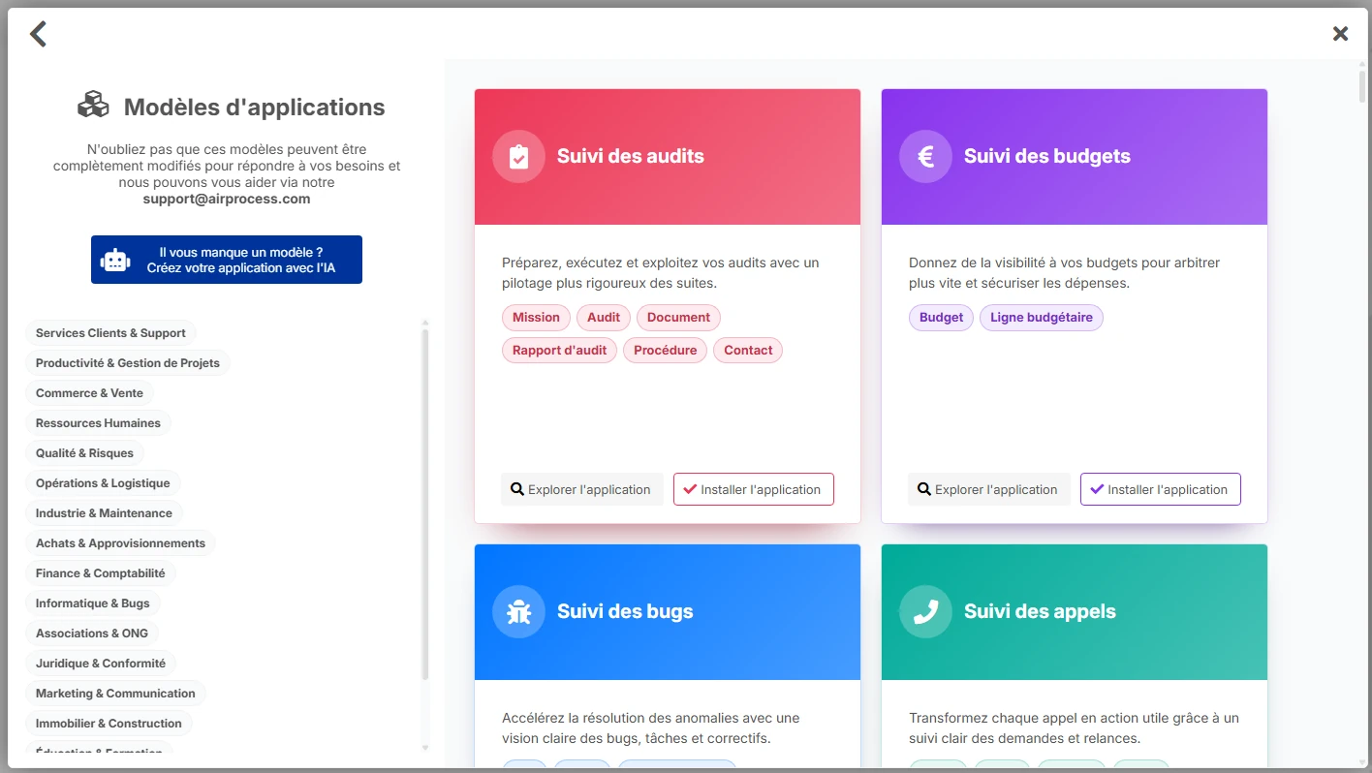Show the Associations & ONG templates
Viewport: 1372px width, 773px height.
(92, 634)
